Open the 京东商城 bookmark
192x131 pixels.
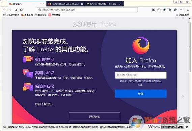54,15
